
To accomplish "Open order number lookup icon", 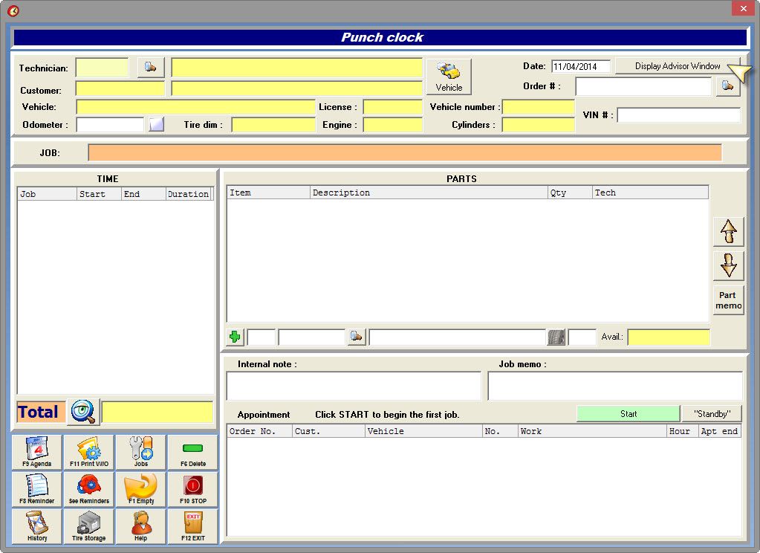I will pyautogui.click(x=727, y=86).
